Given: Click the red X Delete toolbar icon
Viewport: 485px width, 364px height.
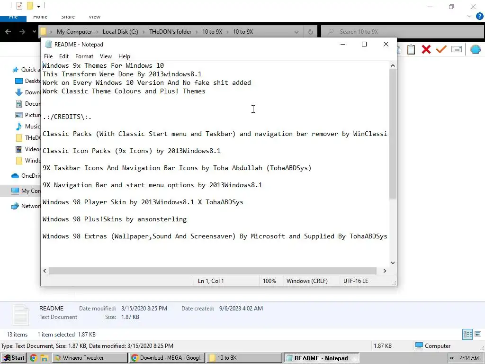Looking at the screenshot, I should [x=426, y=49].
